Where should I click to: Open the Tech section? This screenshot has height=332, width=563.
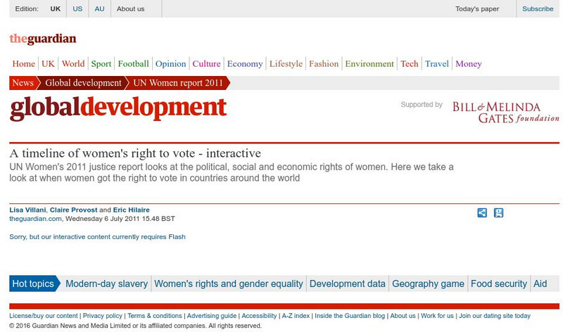point(410,64)
